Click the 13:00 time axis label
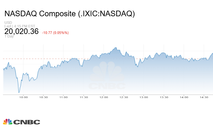213x133 pixels. coord(144,97)
